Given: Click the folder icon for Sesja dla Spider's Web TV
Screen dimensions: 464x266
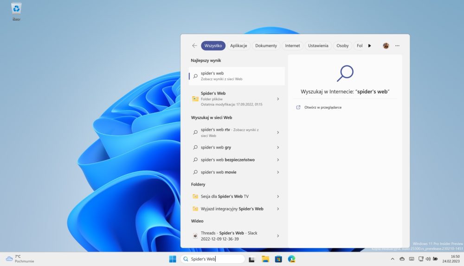Looking at the screenshot, I should [195, 196].
